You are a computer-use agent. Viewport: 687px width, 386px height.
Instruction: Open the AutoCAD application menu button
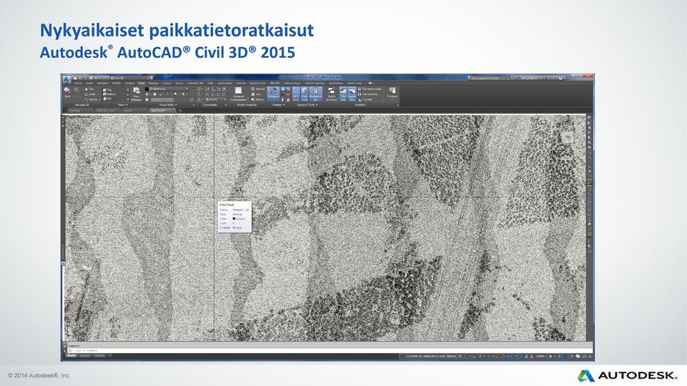(x=66, y=79)
